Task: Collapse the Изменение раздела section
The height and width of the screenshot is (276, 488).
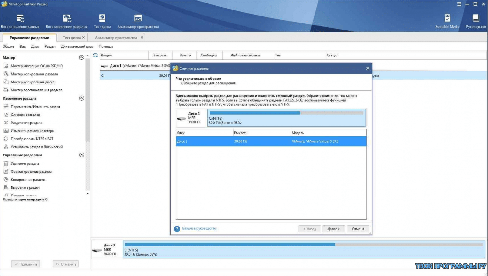Action: 81,98
